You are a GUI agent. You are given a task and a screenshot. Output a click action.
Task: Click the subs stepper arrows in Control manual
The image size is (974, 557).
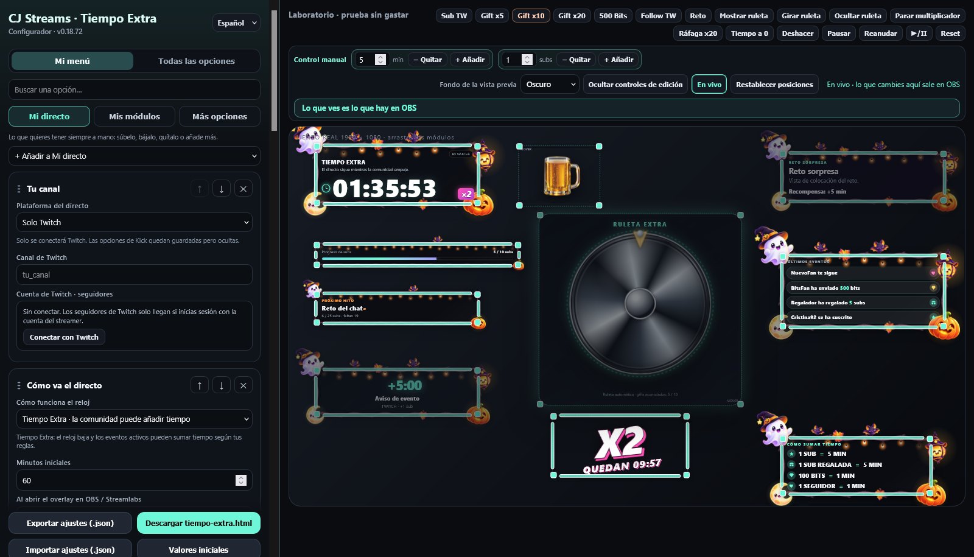(527, 60)
